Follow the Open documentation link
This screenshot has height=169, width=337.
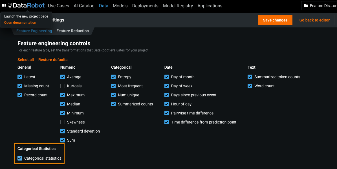click(20, 23)
